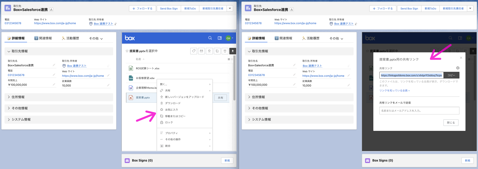The image size is (478, 169).
Task: Select 関連情報 tab in the left window
Action: click(43, 38)
